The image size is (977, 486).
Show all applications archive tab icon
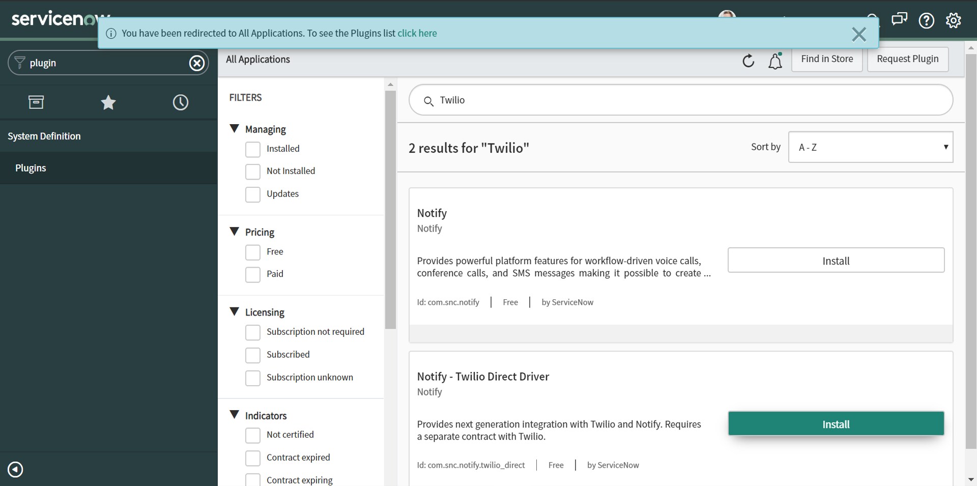(x=36, y=103)
